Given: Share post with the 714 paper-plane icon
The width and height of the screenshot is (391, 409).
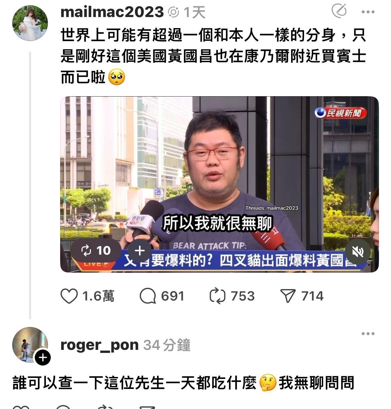Looking at the screenshot, I should (288, 296).
